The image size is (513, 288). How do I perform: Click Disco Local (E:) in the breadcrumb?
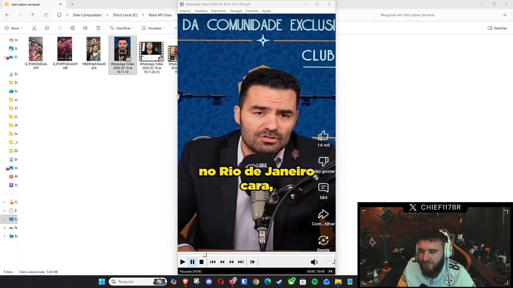coord(125,15)
